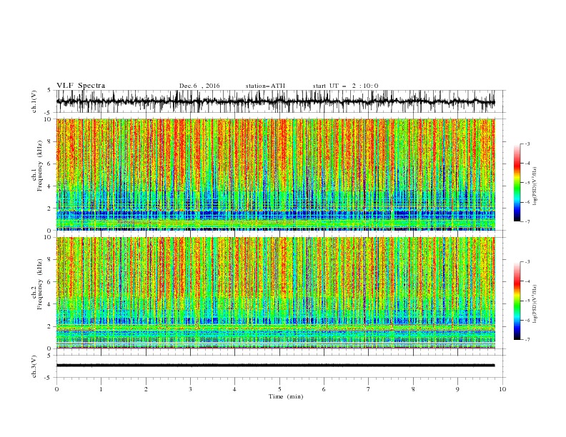Click the lower PSD color scale bar
This screenshot has height=437, width=566.
point(517,301)
